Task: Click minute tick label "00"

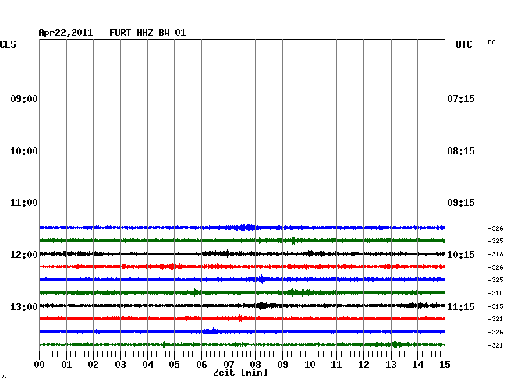Action: [x=40, y=365]
